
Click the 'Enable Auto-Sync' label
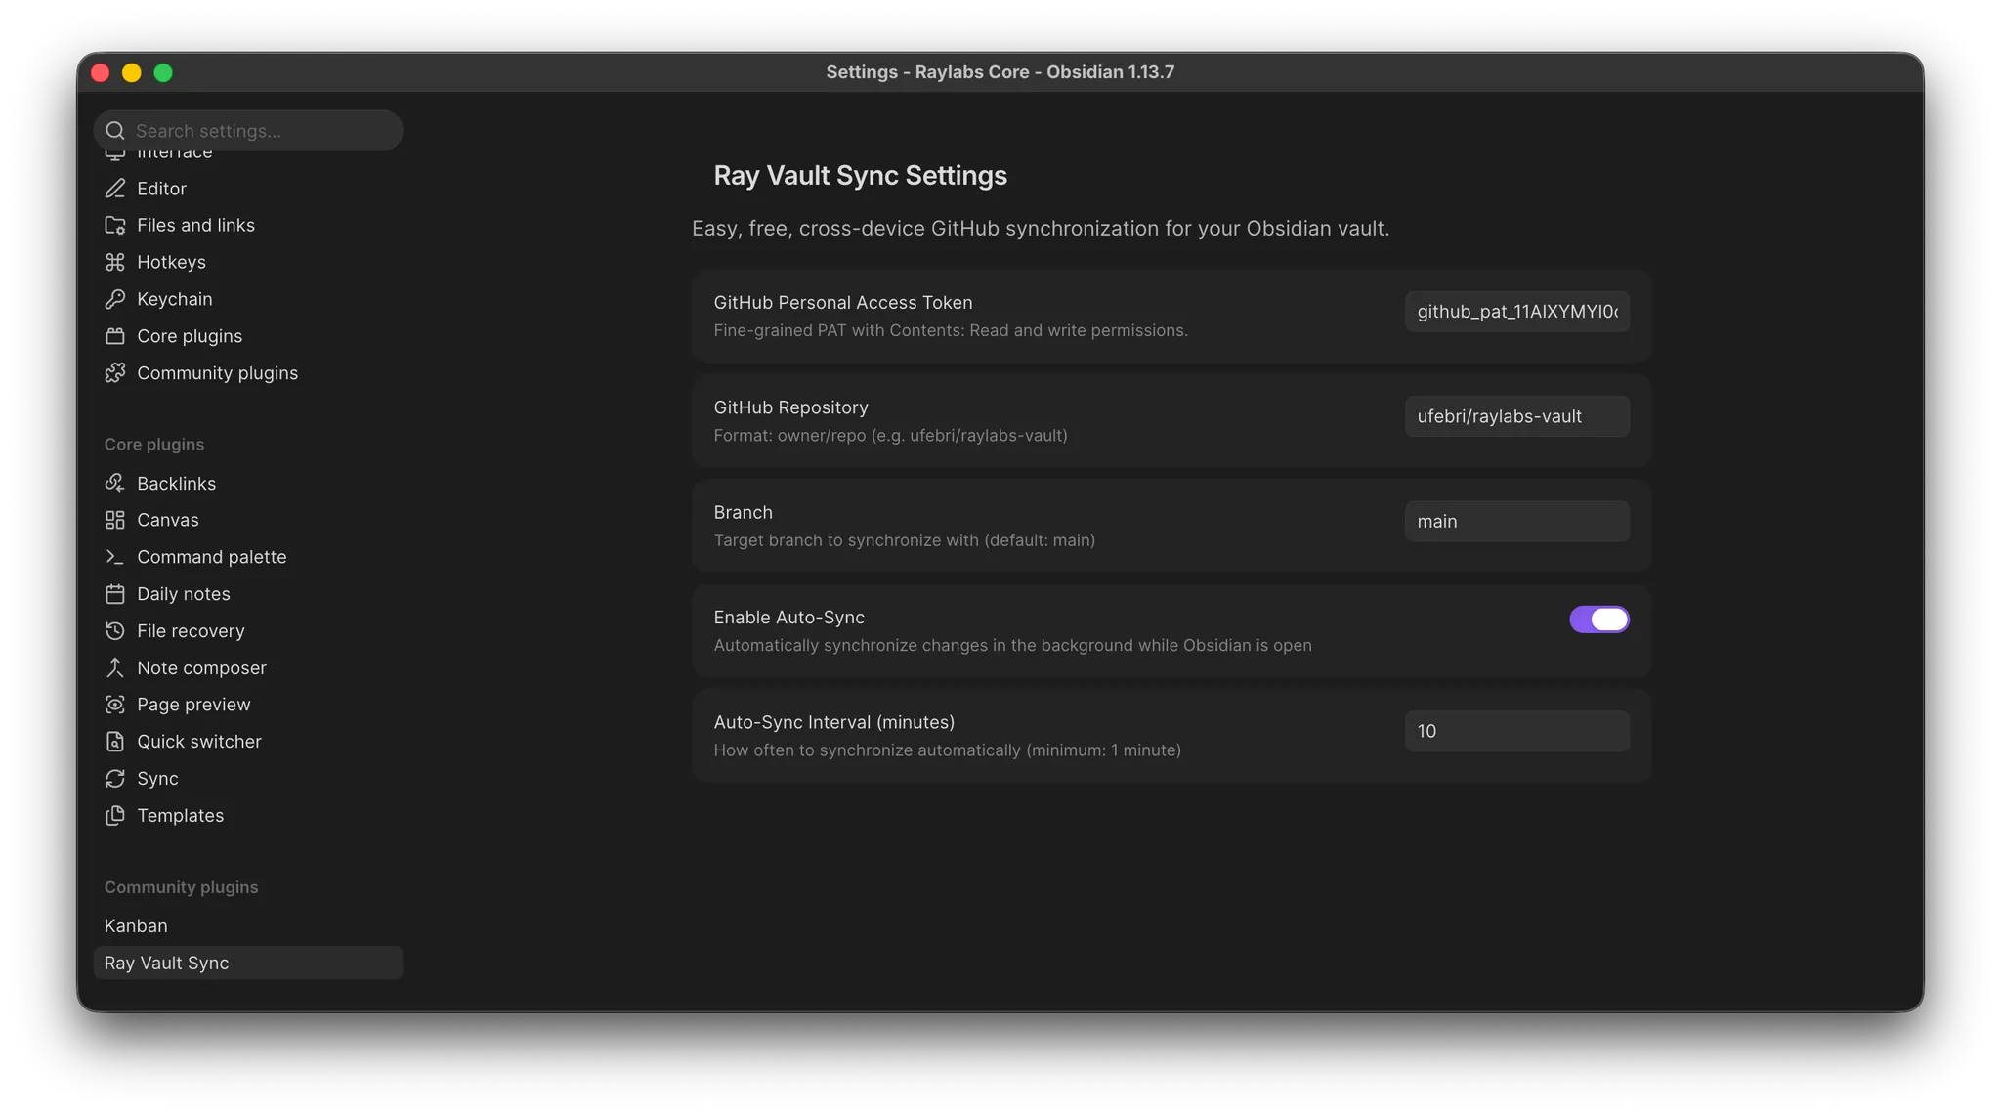point(788,618)
